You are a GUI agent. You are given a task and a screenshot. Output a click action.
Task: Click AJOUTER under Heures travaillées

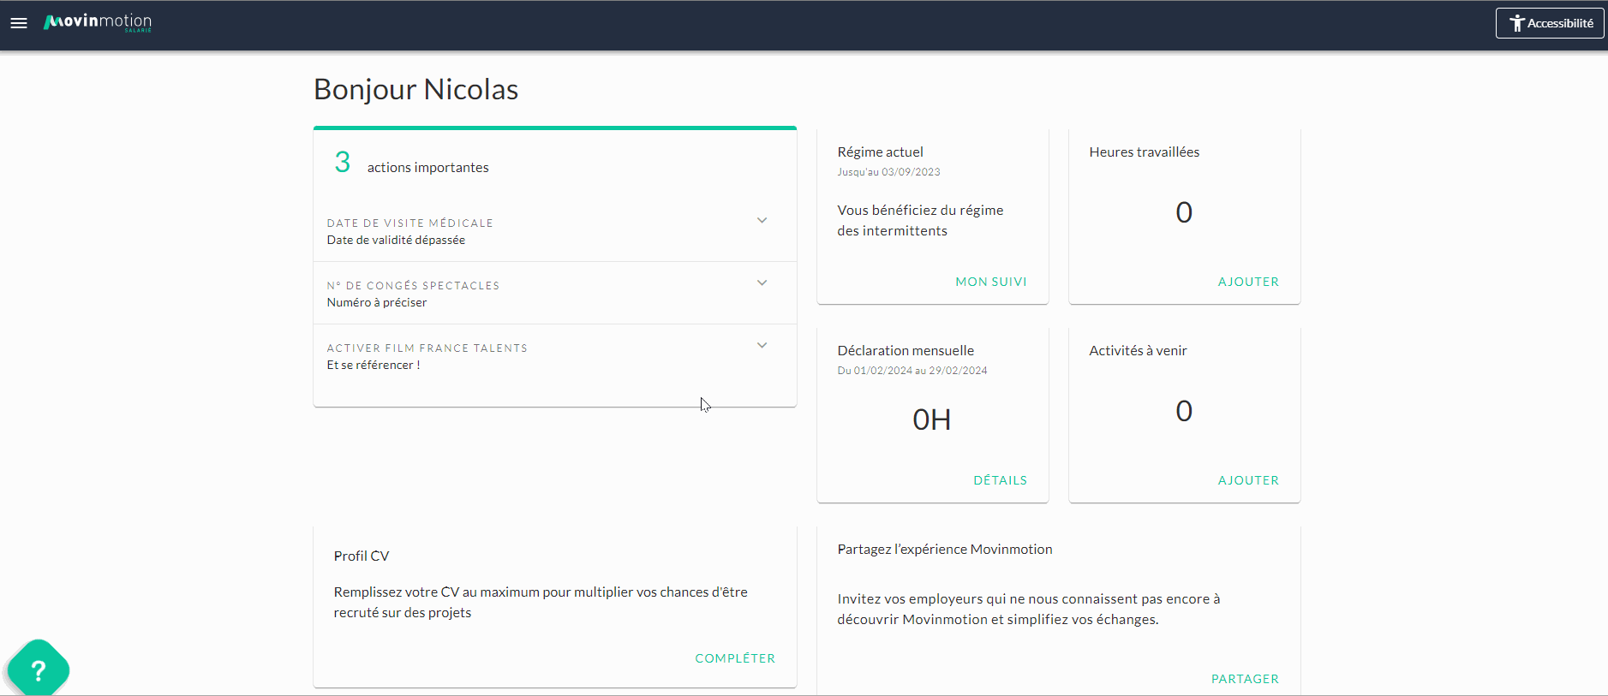click(x=1248, y=282)
